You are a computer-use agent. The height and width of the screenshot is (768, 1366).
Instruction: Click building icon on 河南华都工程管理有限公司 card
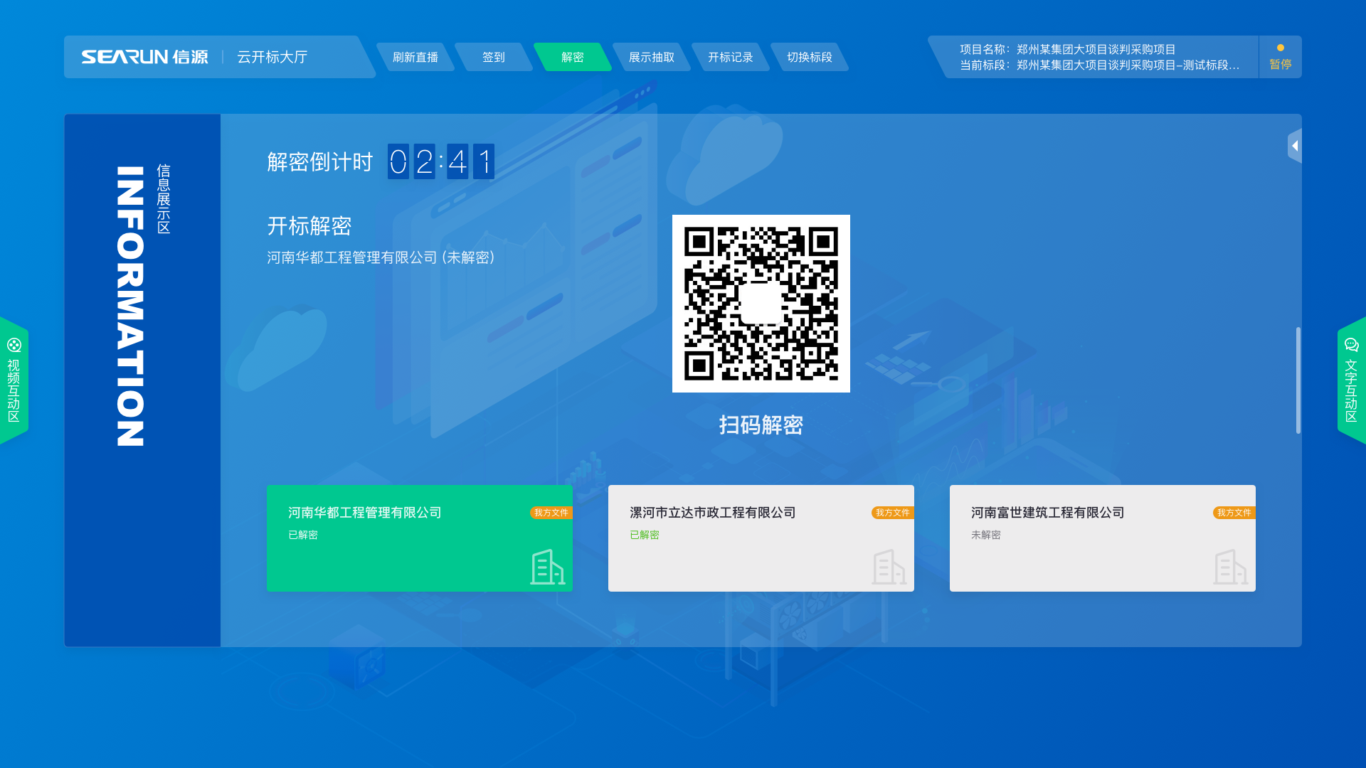(547, 567)
